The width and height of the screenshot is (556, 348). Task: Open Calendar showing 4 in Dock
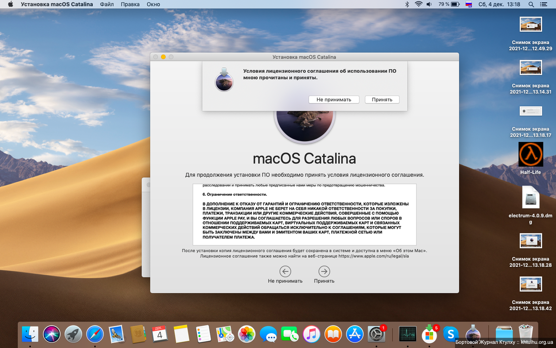click(x=160, y=333)
